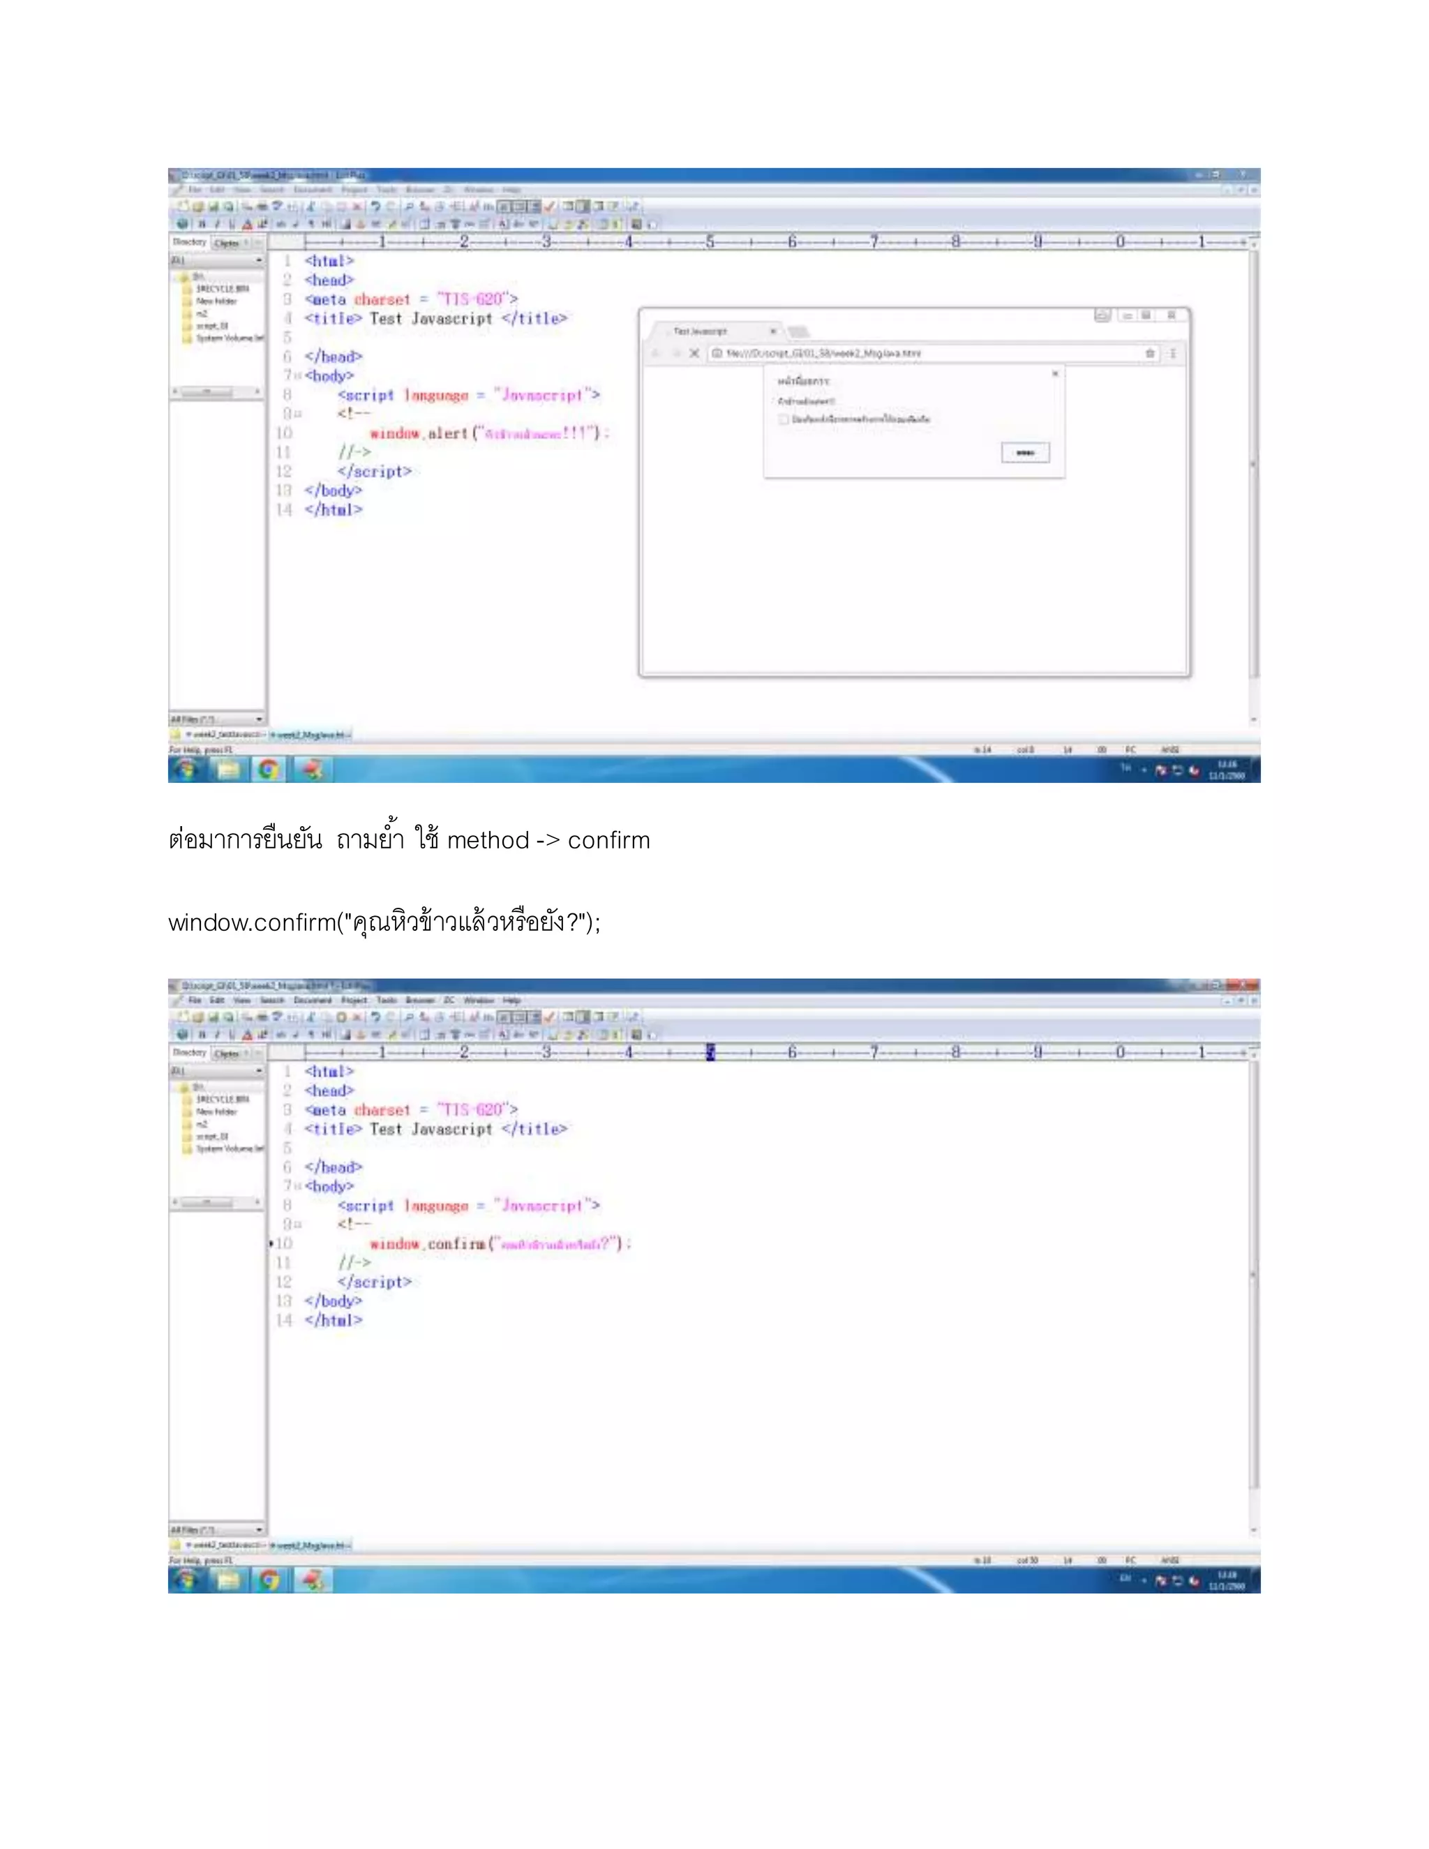This screenshot has width=1429, height=1849.
Task: Close the alert dialog with its X
Action: [x=1055, y=373]
